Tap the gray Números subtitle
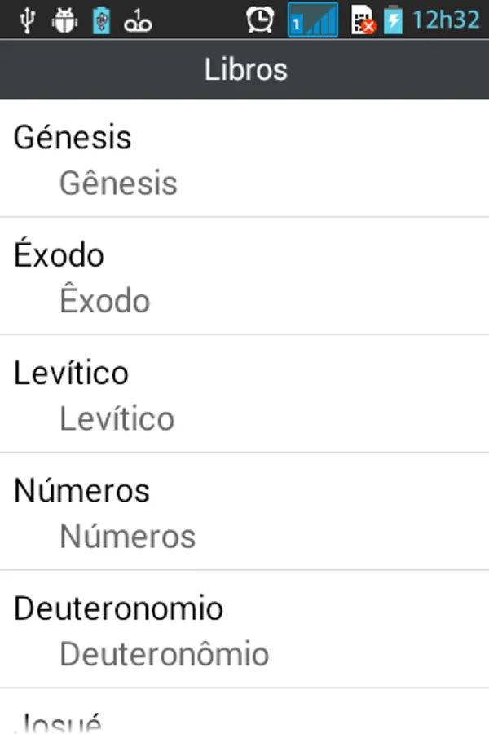Image resolution: width=489 pixels, height=734 pixels. (x=128, y=536)
